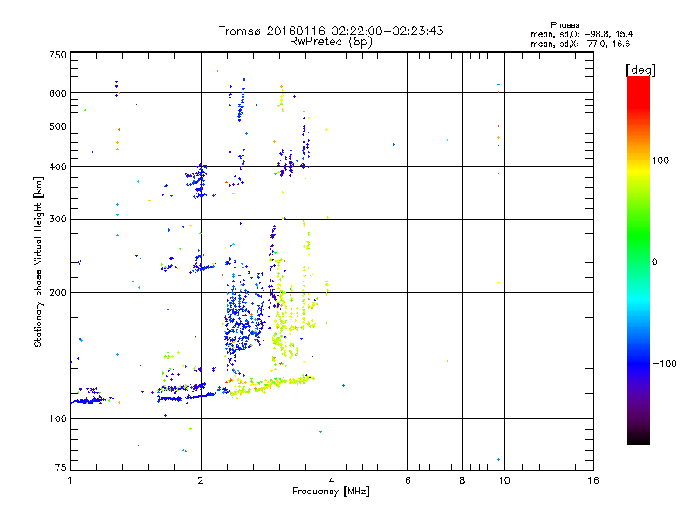This screenshot has height=523, width=698.
Task: Click the y-axis tick label "75"
Action: point(61,467)
